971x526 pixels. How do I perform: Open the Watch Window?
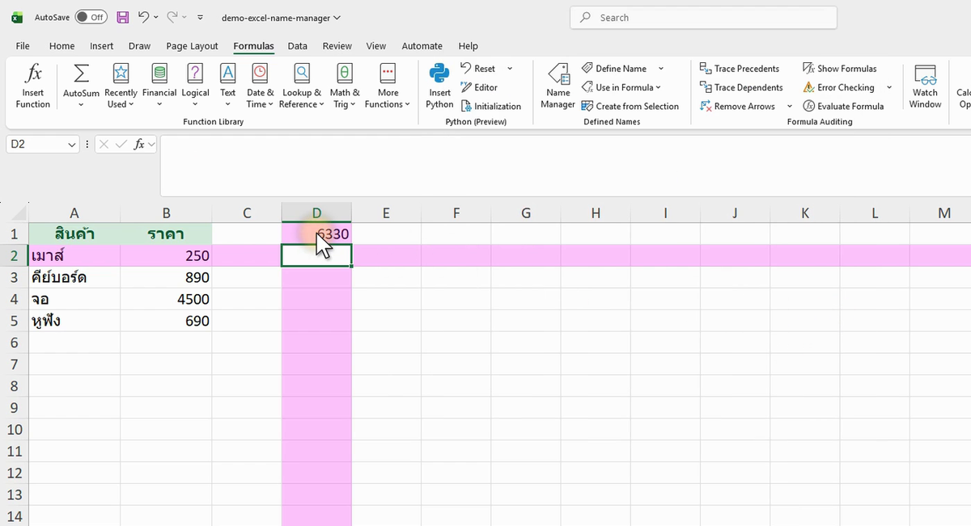pos(925,87)
